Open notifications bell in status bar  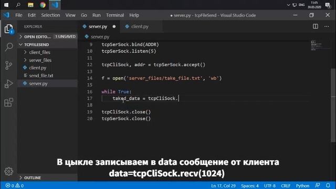tap(328, 185)
